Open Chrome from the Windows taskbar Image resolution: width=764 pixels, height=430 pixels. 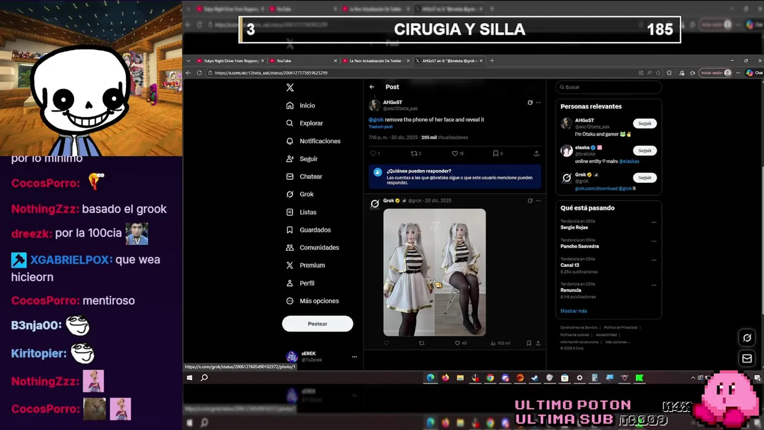pyautogui.click(x=490, y=377)
